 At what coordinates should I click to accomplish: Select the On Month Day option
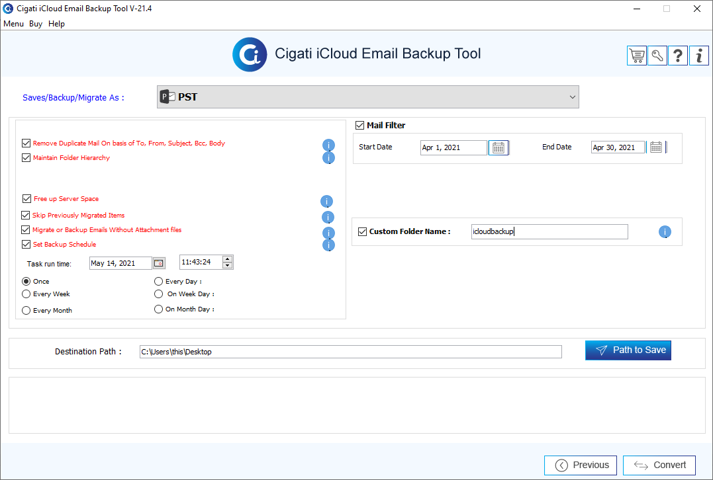click(x=158, y=309)
